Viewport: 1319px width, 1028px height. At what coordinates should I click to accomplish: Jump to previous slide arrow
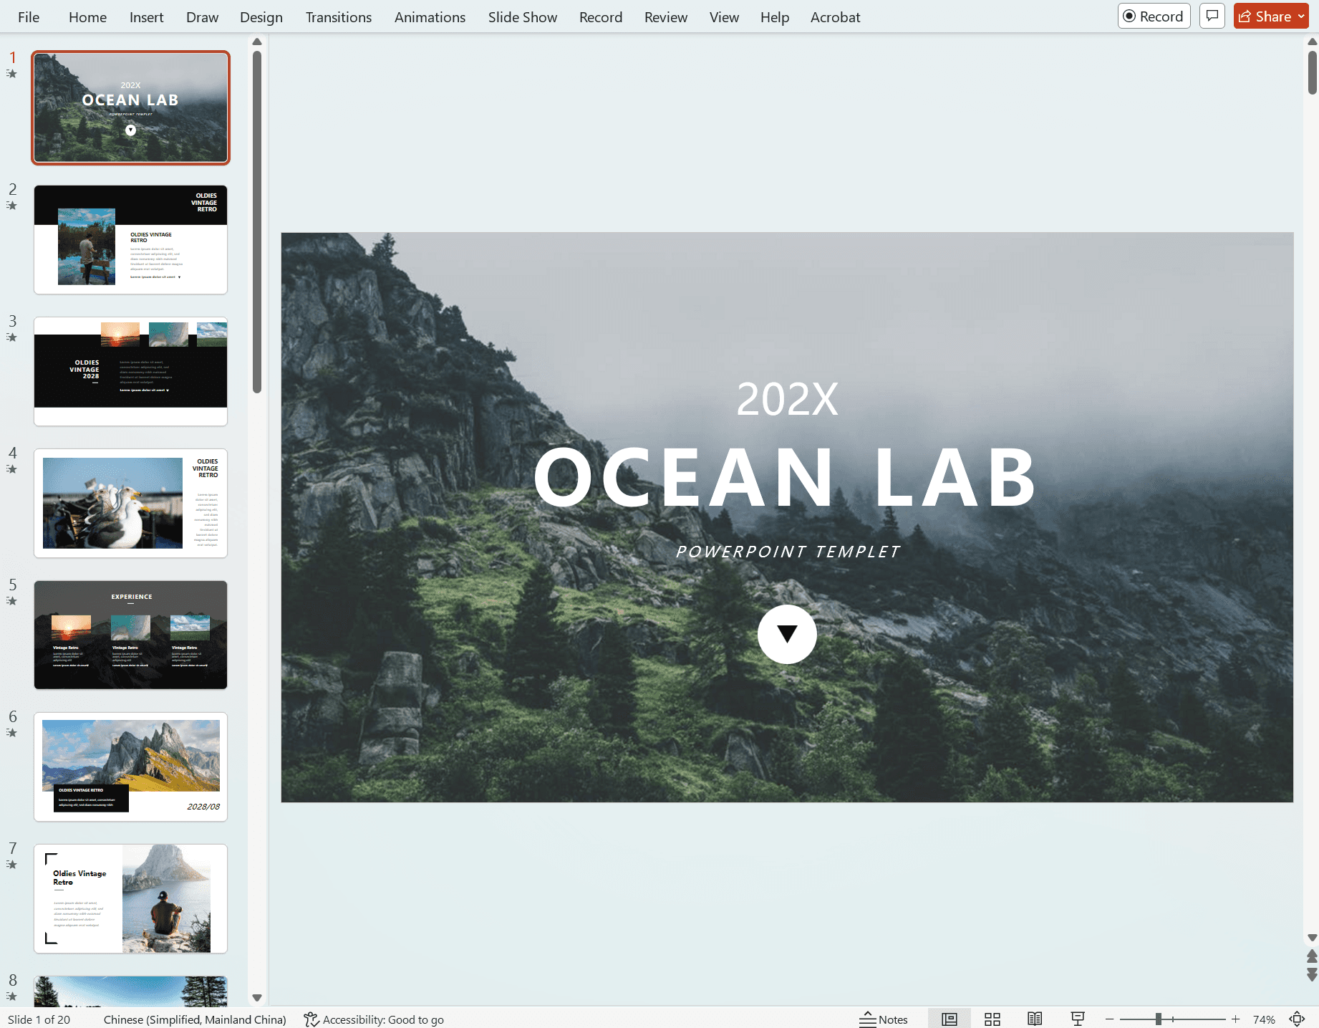point(1312,956)
